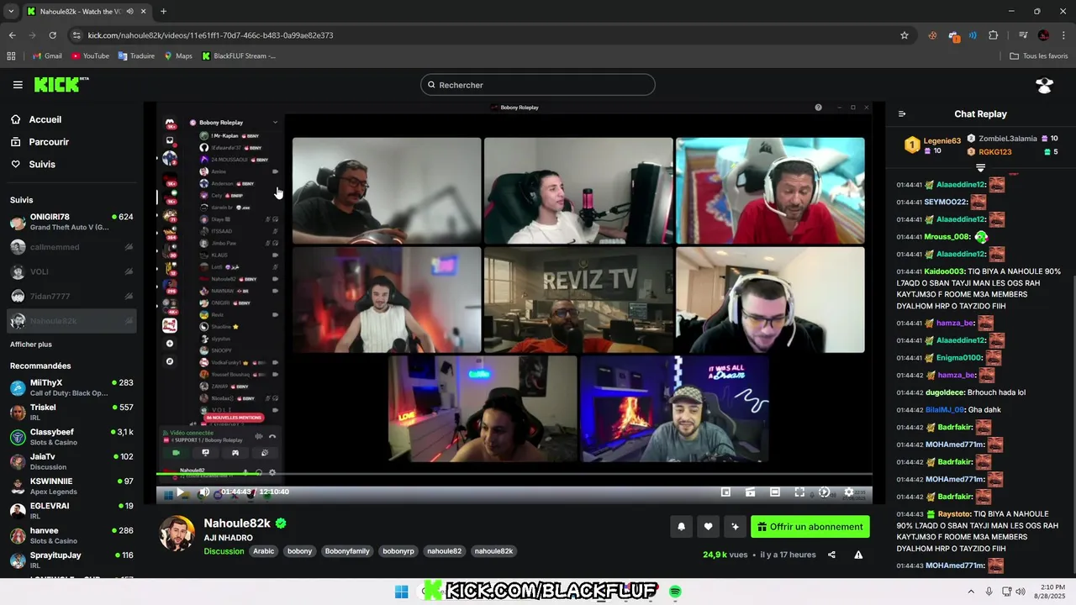Click the Rechercher search field
Screen dimensions: 1076x605
click(x=538, y=85)
